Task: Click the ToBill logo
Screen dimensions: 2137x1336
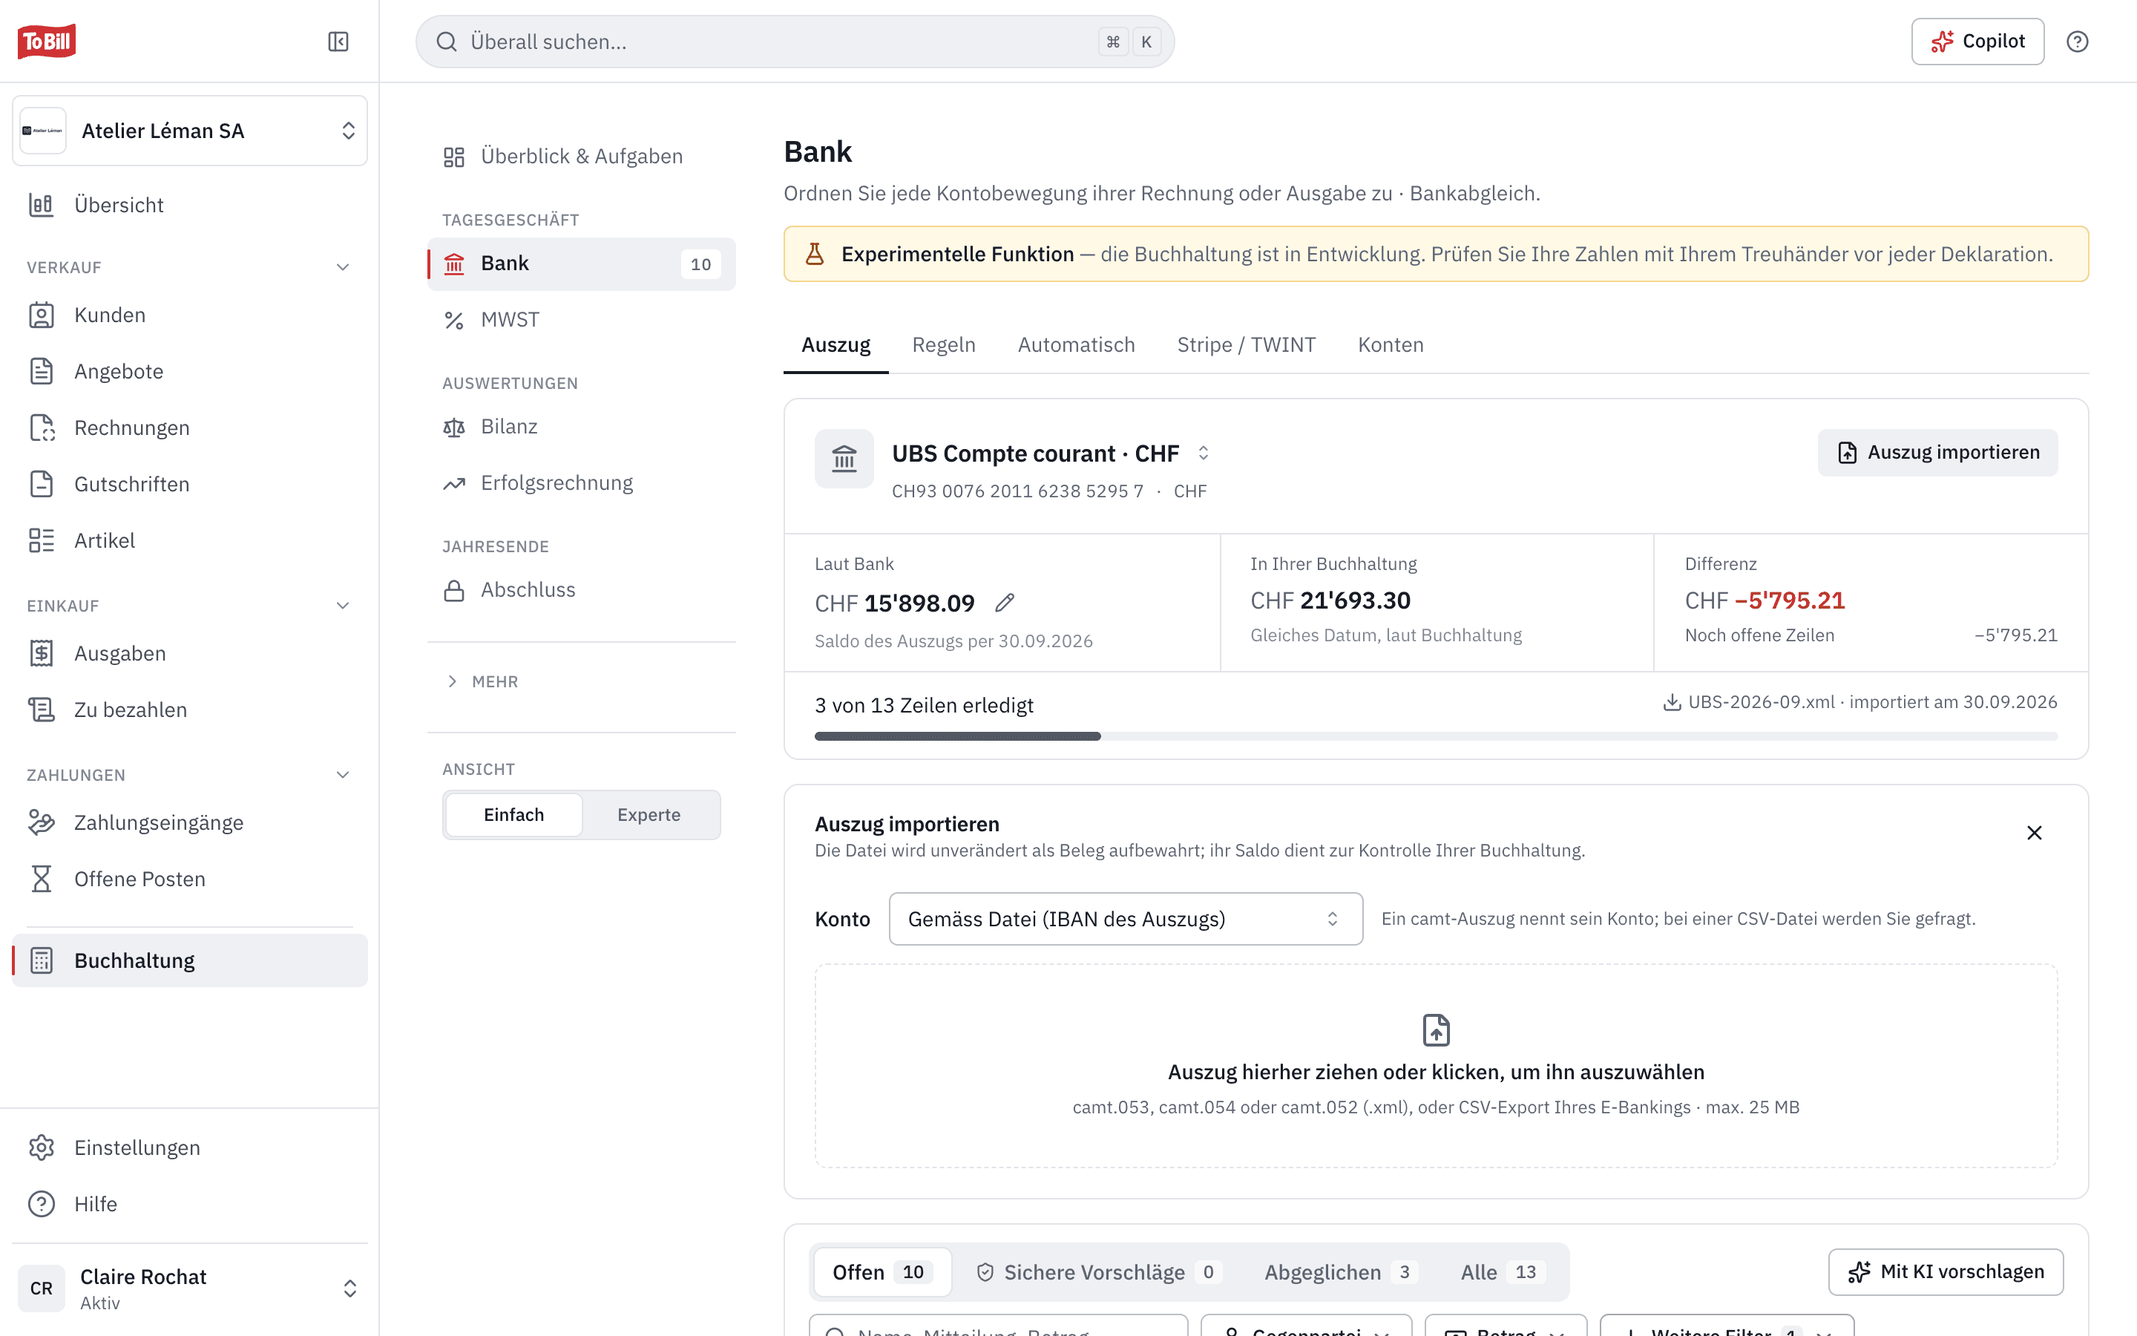Action: [x=47, y=41]
